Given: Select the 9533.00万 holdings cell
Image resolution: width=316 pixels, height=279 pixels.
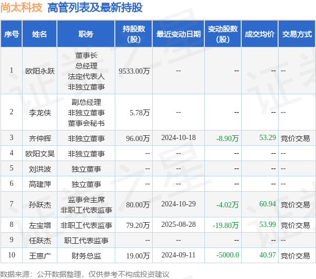Looking at the screenshot, I should 134,71.
